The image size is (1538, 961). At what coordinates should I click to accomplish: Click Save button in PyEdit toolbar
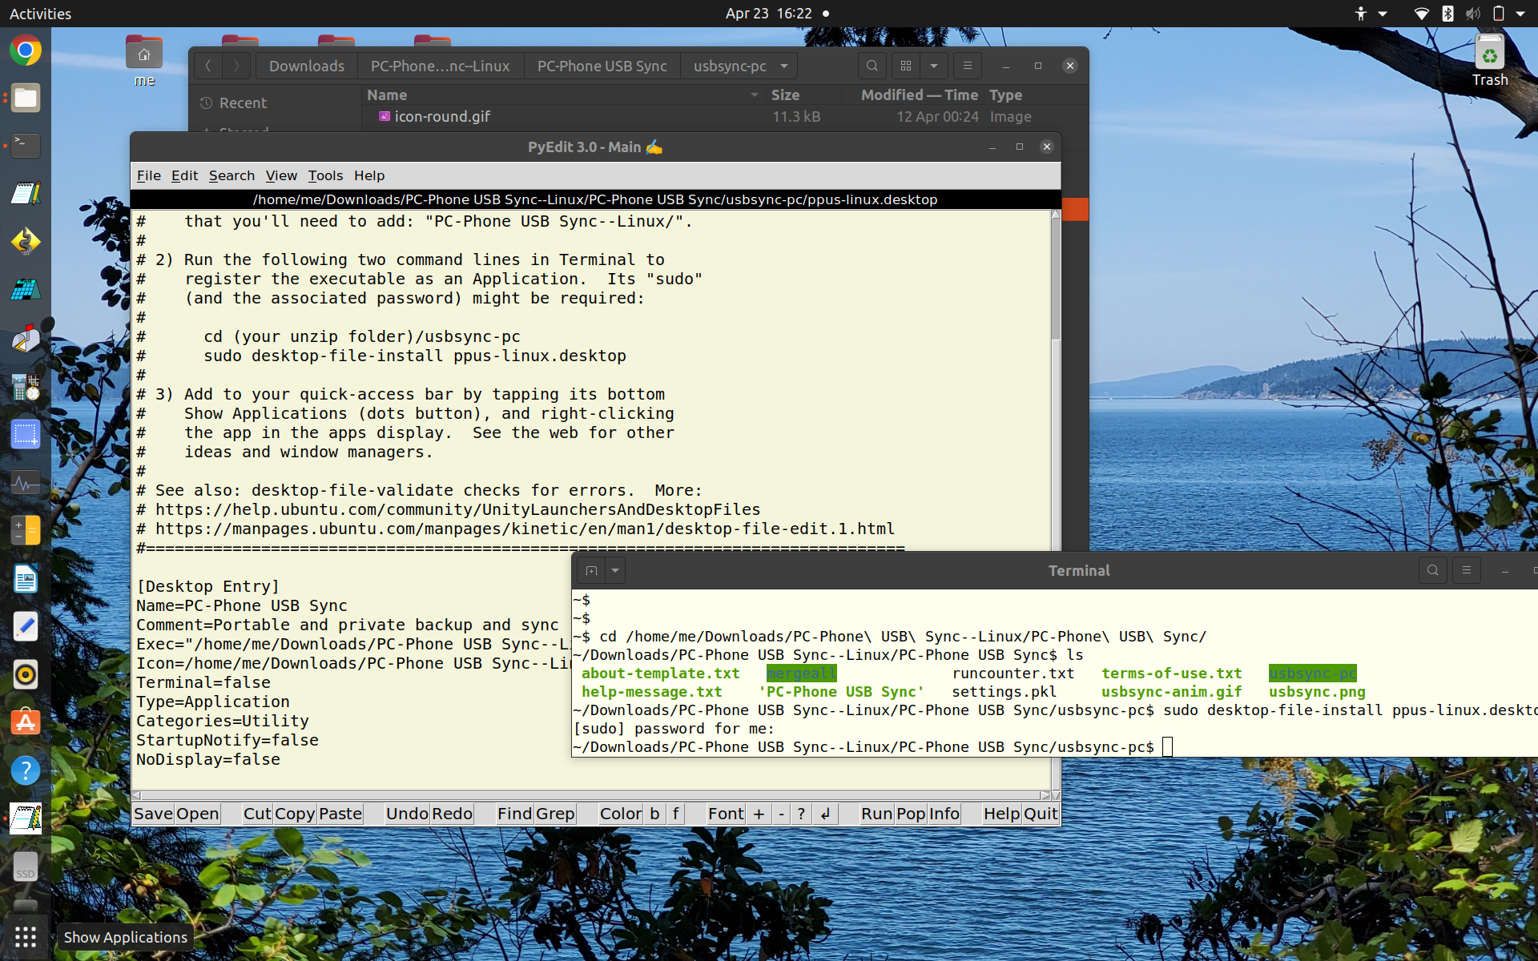[x=153, y=814]
